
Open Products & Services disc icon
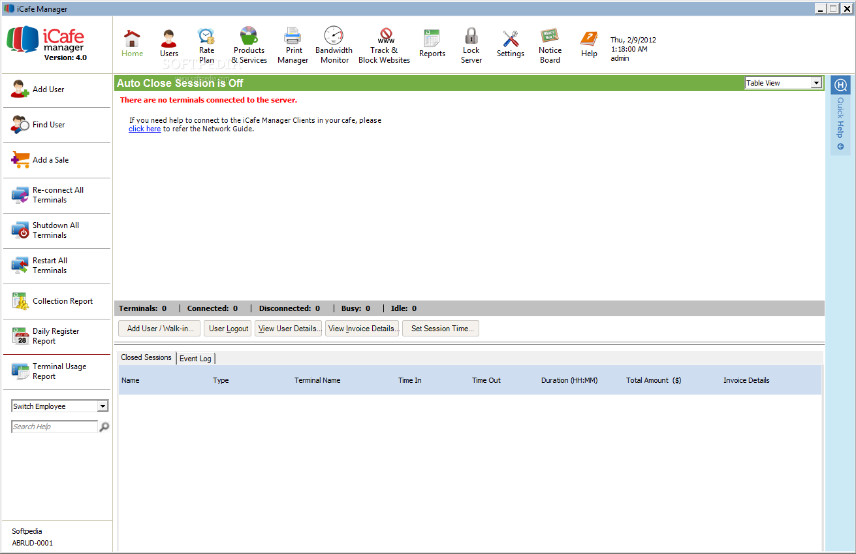click(249, 35)
